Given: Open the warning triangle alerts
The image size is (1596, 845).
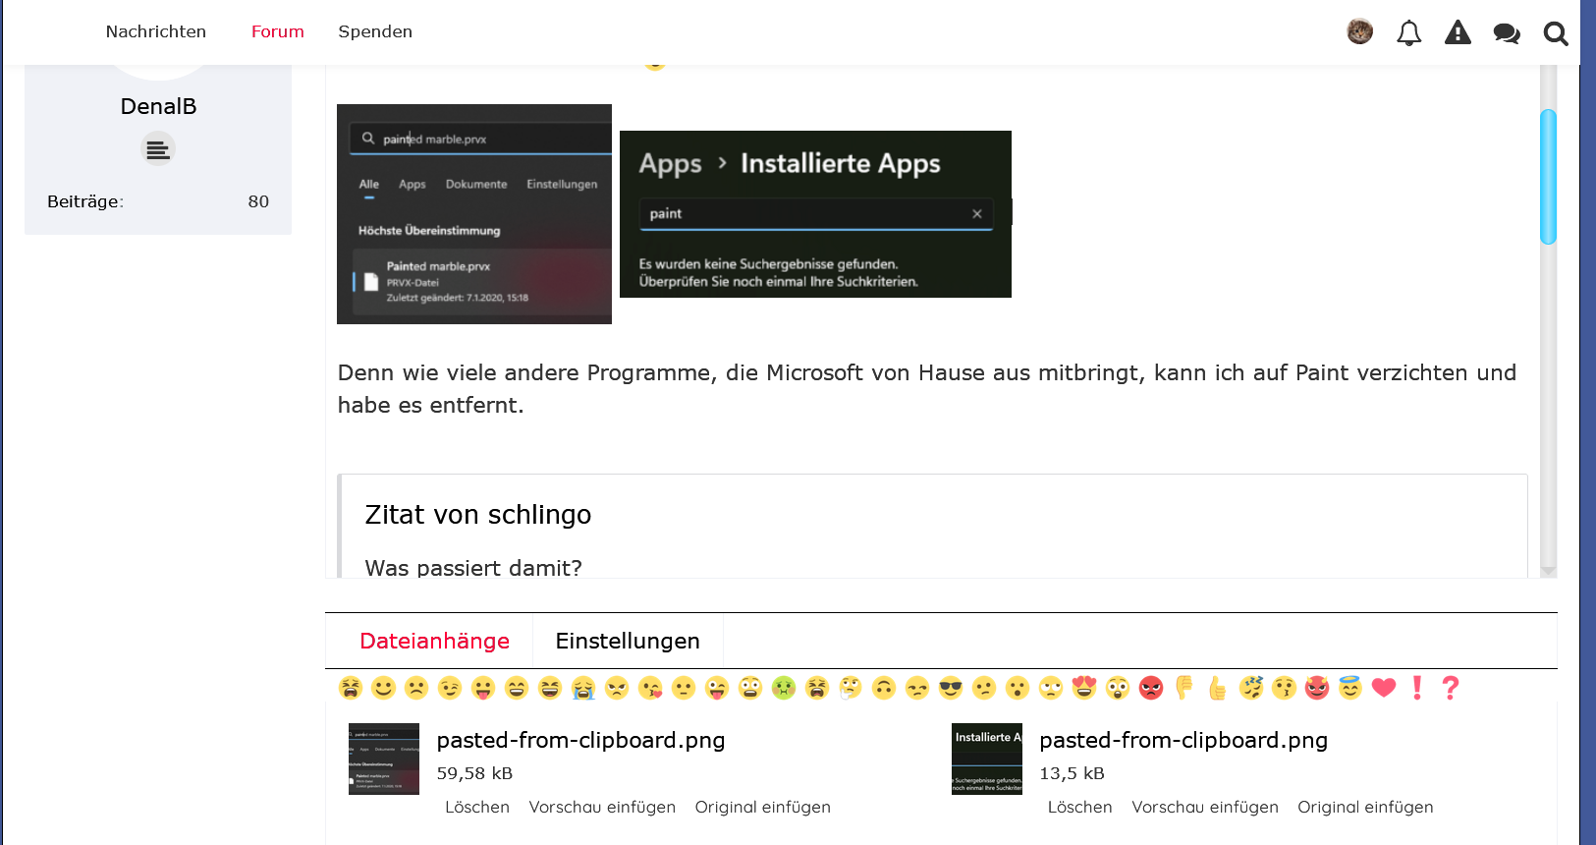Looking at the screenshot, I should pos(1458,32).
